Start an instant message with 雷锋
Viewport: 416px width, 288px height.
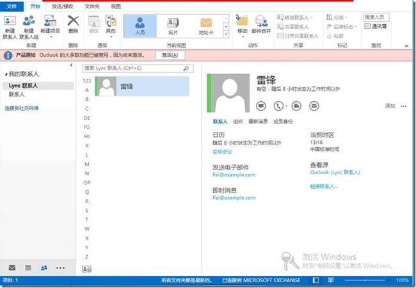coord(260,105)
